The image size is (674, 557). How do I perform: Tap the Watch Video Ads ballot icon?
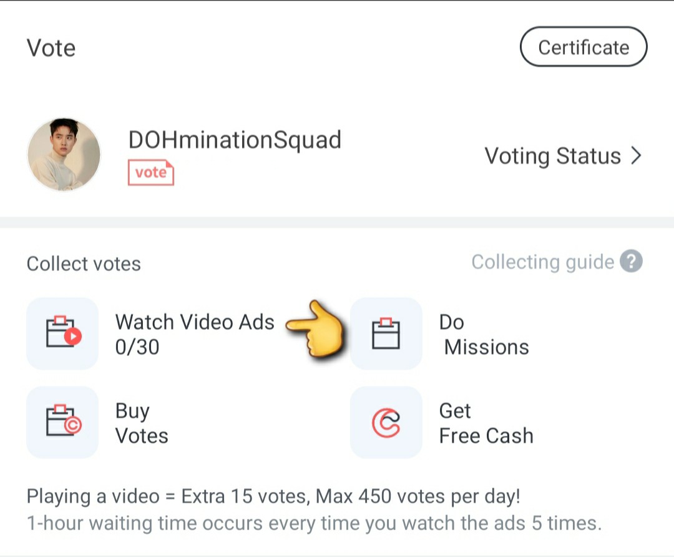pyautogui.click(x=62, y=334)
